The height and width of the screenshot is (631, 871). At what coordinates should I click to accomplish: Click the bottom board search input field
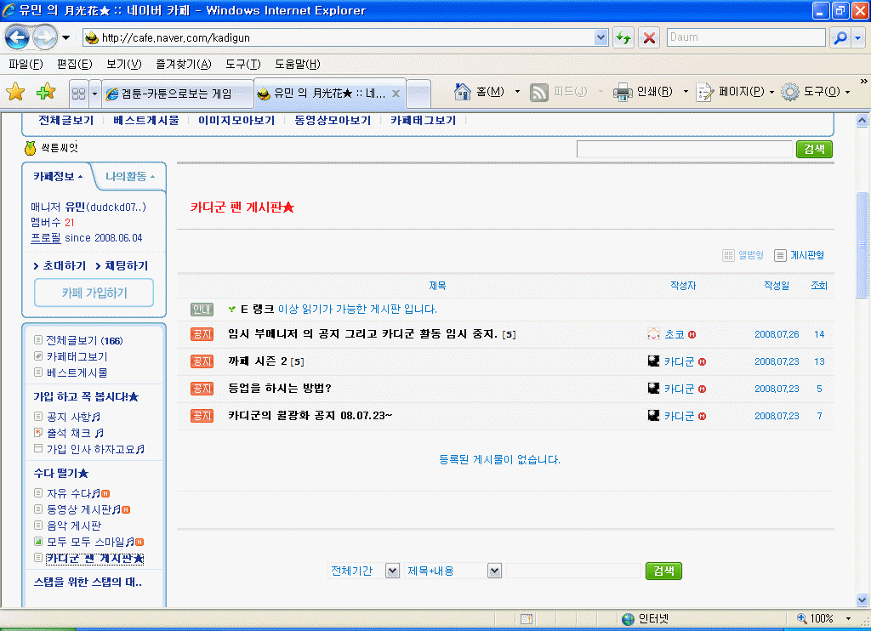click(x=573, y=571)
